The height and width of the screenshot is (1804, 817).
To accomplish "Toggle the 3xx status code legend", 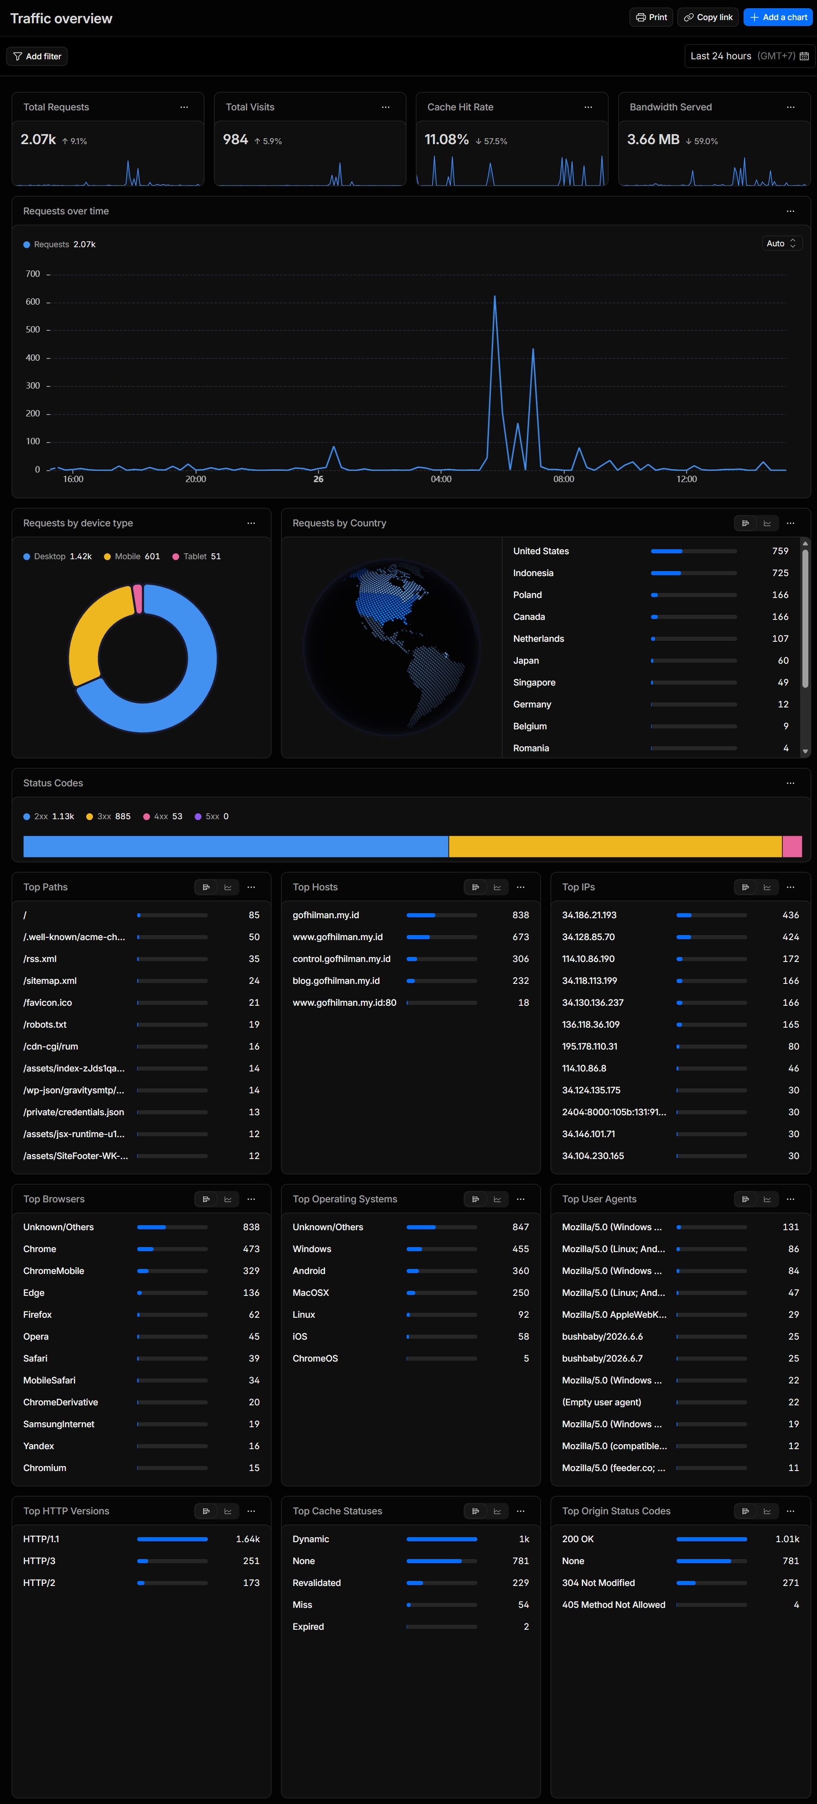I will (109, 816).
